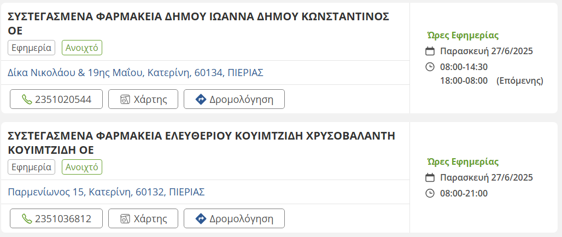Viewport: 562px width, 237px height.
Task: Call 2351020544 via phone button
Action: pos(56,100)
